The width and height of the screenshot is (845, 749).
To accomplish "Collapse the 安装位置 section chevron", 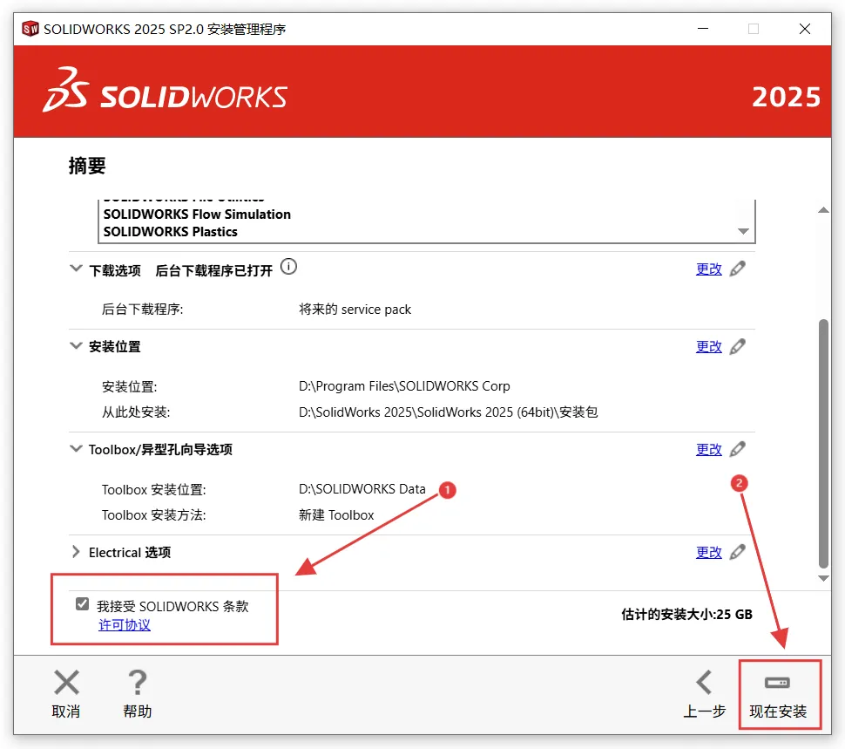I will 76,346.
